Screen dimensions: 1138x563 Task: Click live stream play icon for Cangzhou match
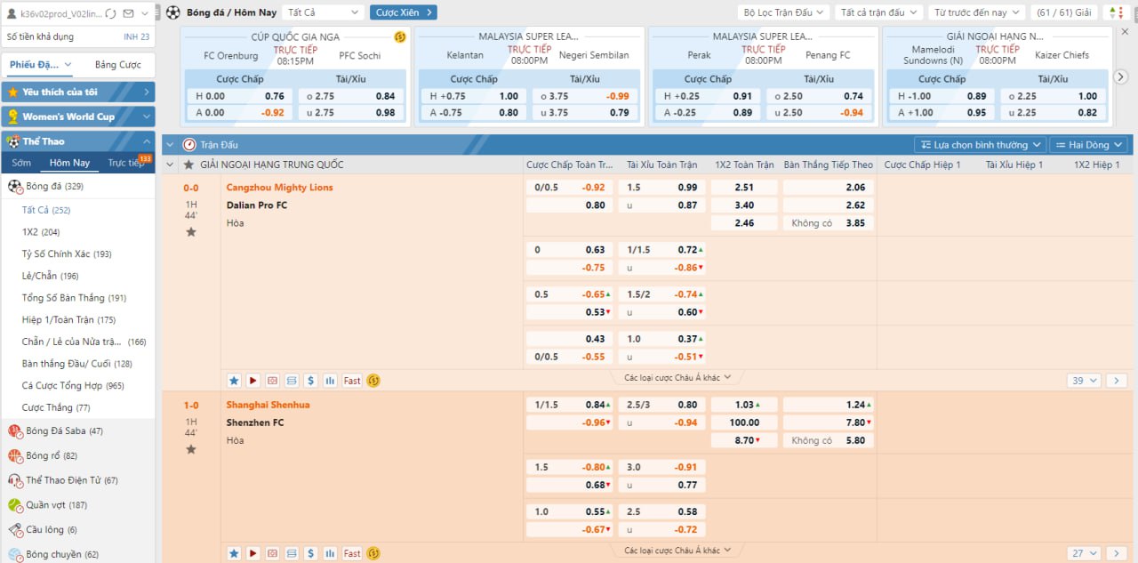[253, 381]
